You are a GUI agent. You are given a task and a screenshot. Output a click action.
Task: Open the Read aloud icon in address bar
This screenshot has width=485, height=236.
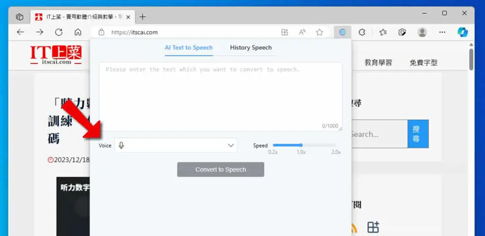[302, 32]
